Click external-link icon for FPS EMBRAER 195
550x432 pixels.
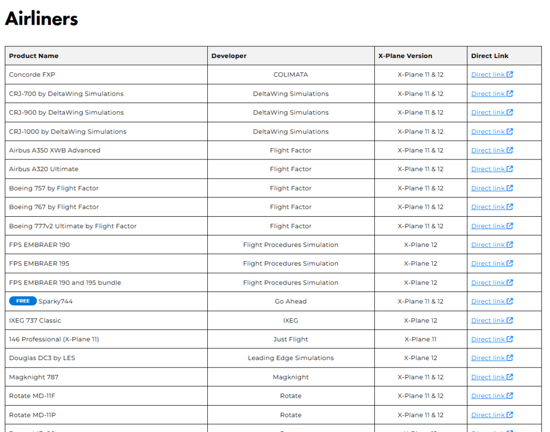pyautogui.click(x=510, y=263)
